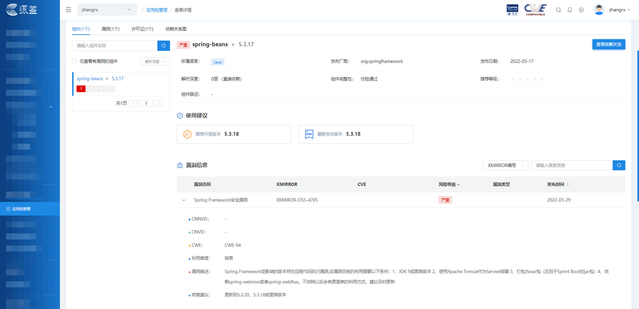Open the zhangrx project dropdown
Screen dimensions: 639x309
coord(106,10)
